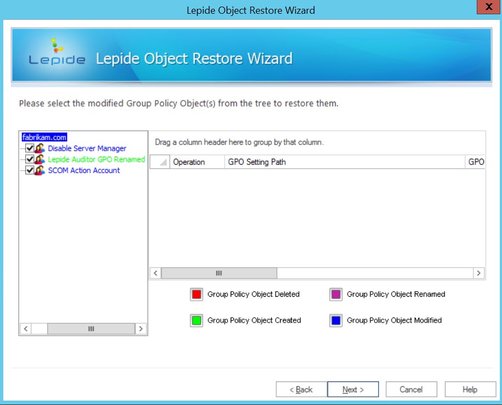The width and height of the screenshot is (502, 405).
Task: Sort by the Operation column header
Action: coord(189,162)
